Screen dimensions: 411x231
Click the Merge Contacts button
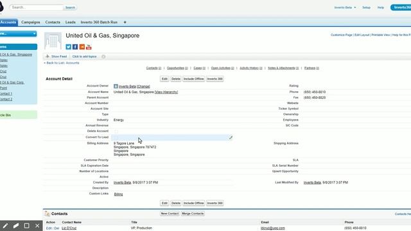pyautogui.click(x=193, y=214)
